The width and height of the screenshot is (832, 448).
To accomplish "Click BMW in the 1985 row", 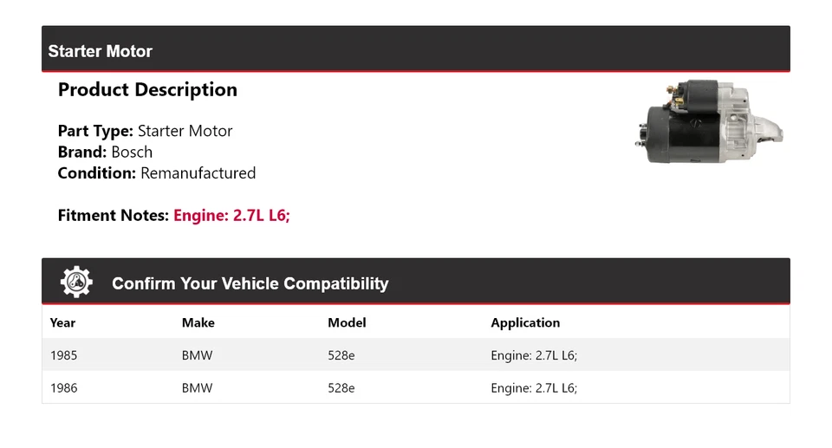I will (197, 355).
